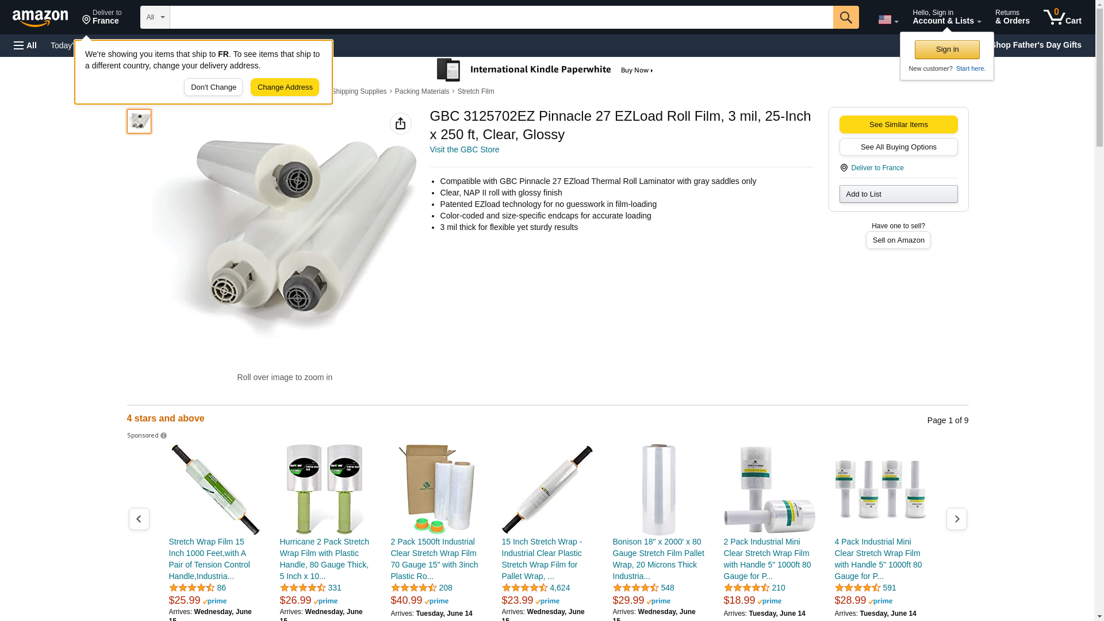Click the yellow Sign in button
The width and height of the screenshot is (1104, 621).
(947, 49)
